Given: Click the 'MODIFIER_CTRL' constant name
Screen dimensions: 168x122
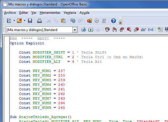Looking at the screenshot, I should (48, 57).
